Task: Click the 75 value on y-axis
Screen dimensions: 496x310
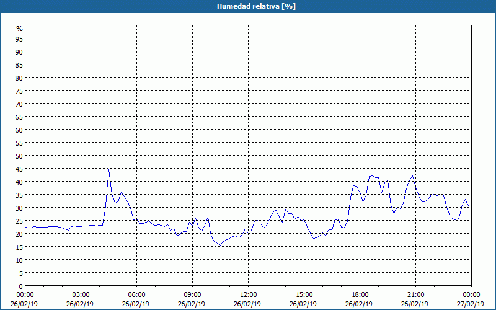Action: point(19,91)
